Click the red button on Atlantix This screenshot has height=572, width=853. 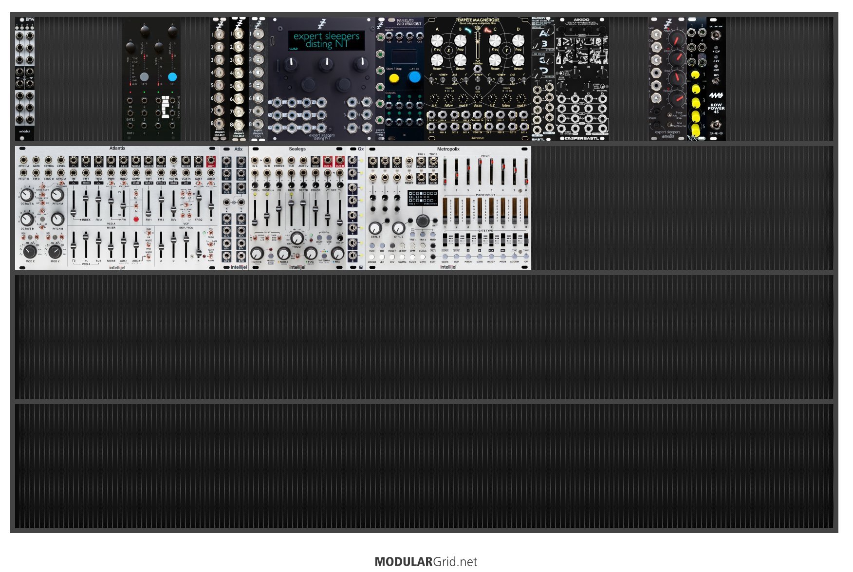(x=136, y=219)
